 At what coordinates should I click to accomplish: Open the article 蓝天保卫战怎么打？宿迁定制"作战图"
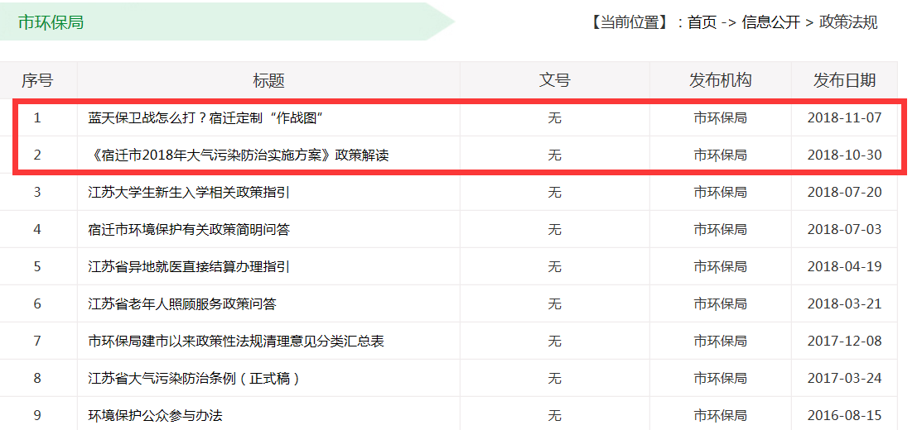207,118
